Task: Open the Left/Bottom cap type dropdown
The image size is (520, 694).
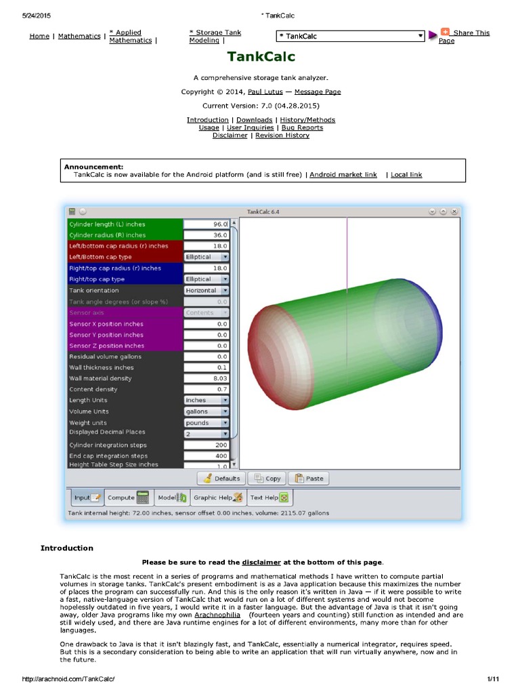Action: click(x=207, y=257)
